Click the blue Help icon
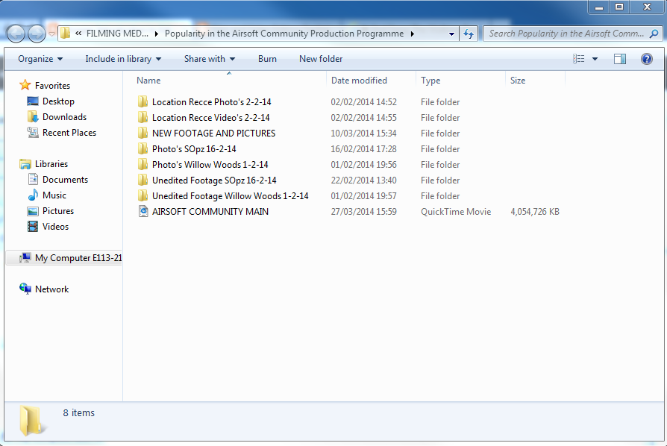The image size is (667, 446). click(647, 59)
